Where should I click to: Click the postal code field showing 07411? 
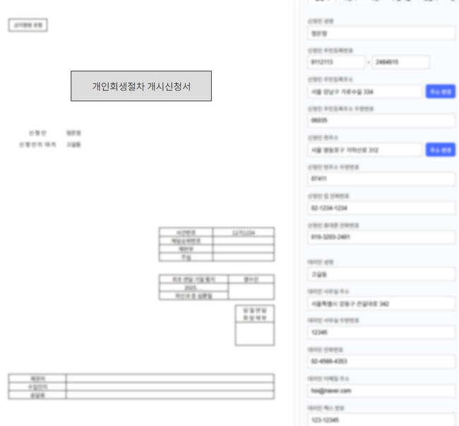[x=381, y=179]
